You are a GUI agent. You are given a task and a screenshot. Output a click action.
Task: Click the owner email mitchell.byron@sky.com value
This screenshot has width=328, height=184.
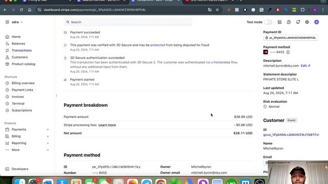(209, 173)
